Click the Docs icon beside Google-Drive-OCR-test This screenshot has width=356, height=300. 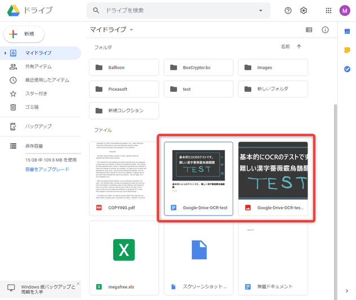173,208
